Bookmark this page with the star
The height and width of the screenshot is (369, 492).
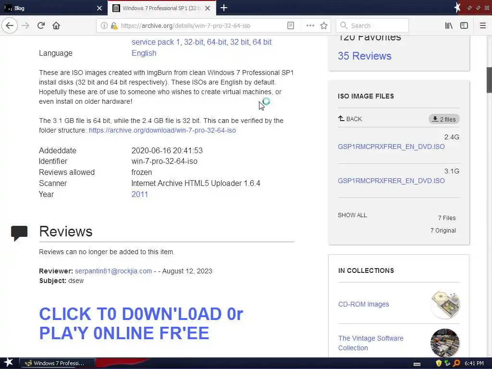(x=324, y=26)
